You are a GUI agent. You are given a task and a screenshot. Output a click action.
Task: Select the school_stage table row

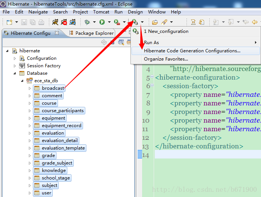point(52,178)
